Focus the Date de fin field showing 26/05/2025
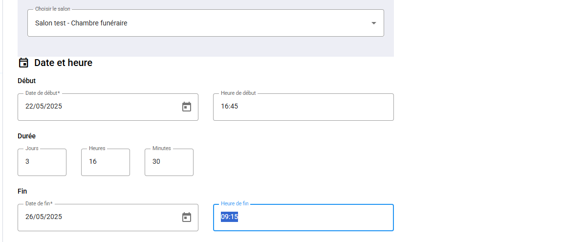Viewport: 585px width, 242px height. click(x=108, y=218)
